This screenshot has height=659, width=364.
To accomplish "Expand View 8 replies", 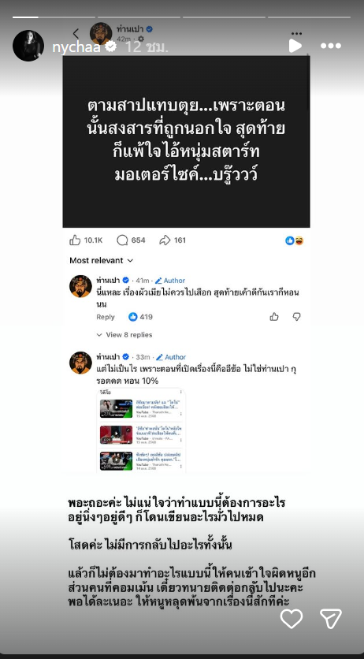I will 124,335.
